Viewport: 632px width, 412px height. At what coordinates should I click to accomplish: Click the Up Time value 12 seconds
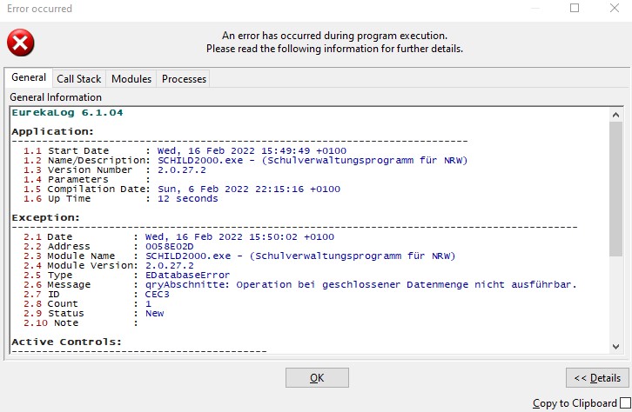tap(188, 199)
